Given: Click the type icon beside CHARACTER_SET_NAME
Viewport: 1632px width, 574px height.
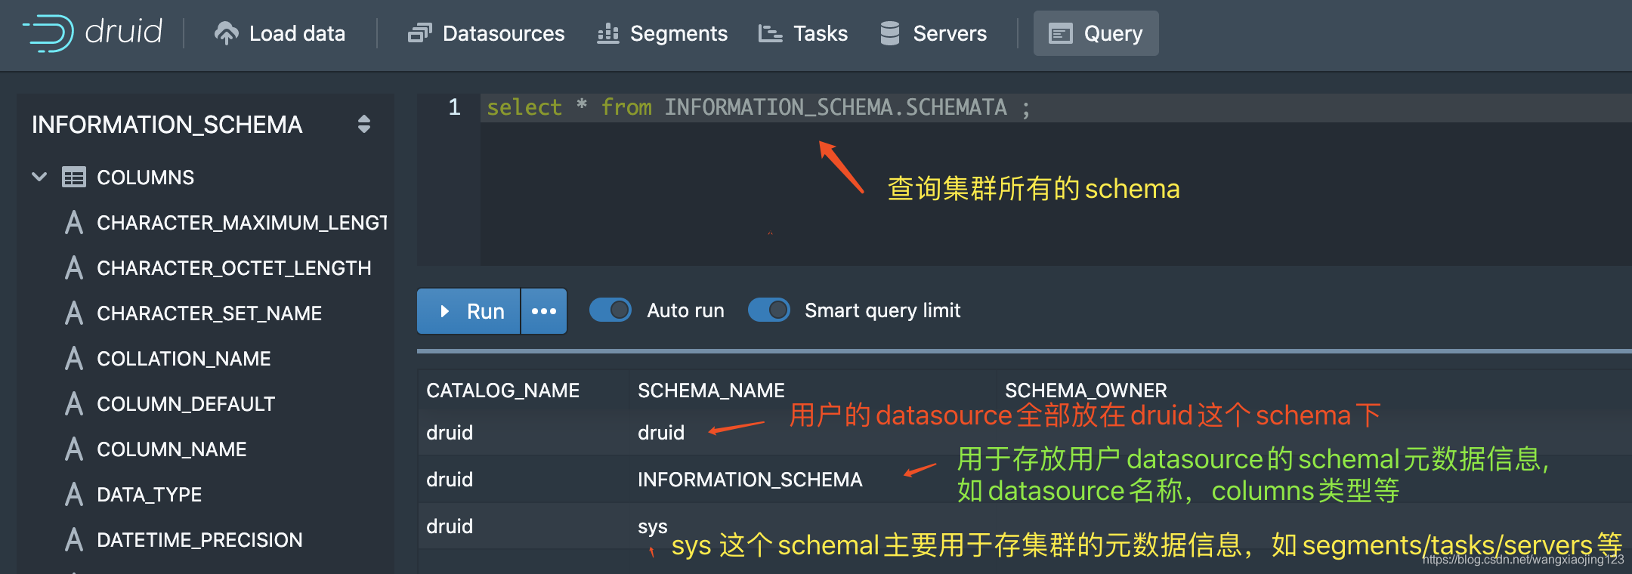Looking at the screenshot, I should tap(74, 313).
